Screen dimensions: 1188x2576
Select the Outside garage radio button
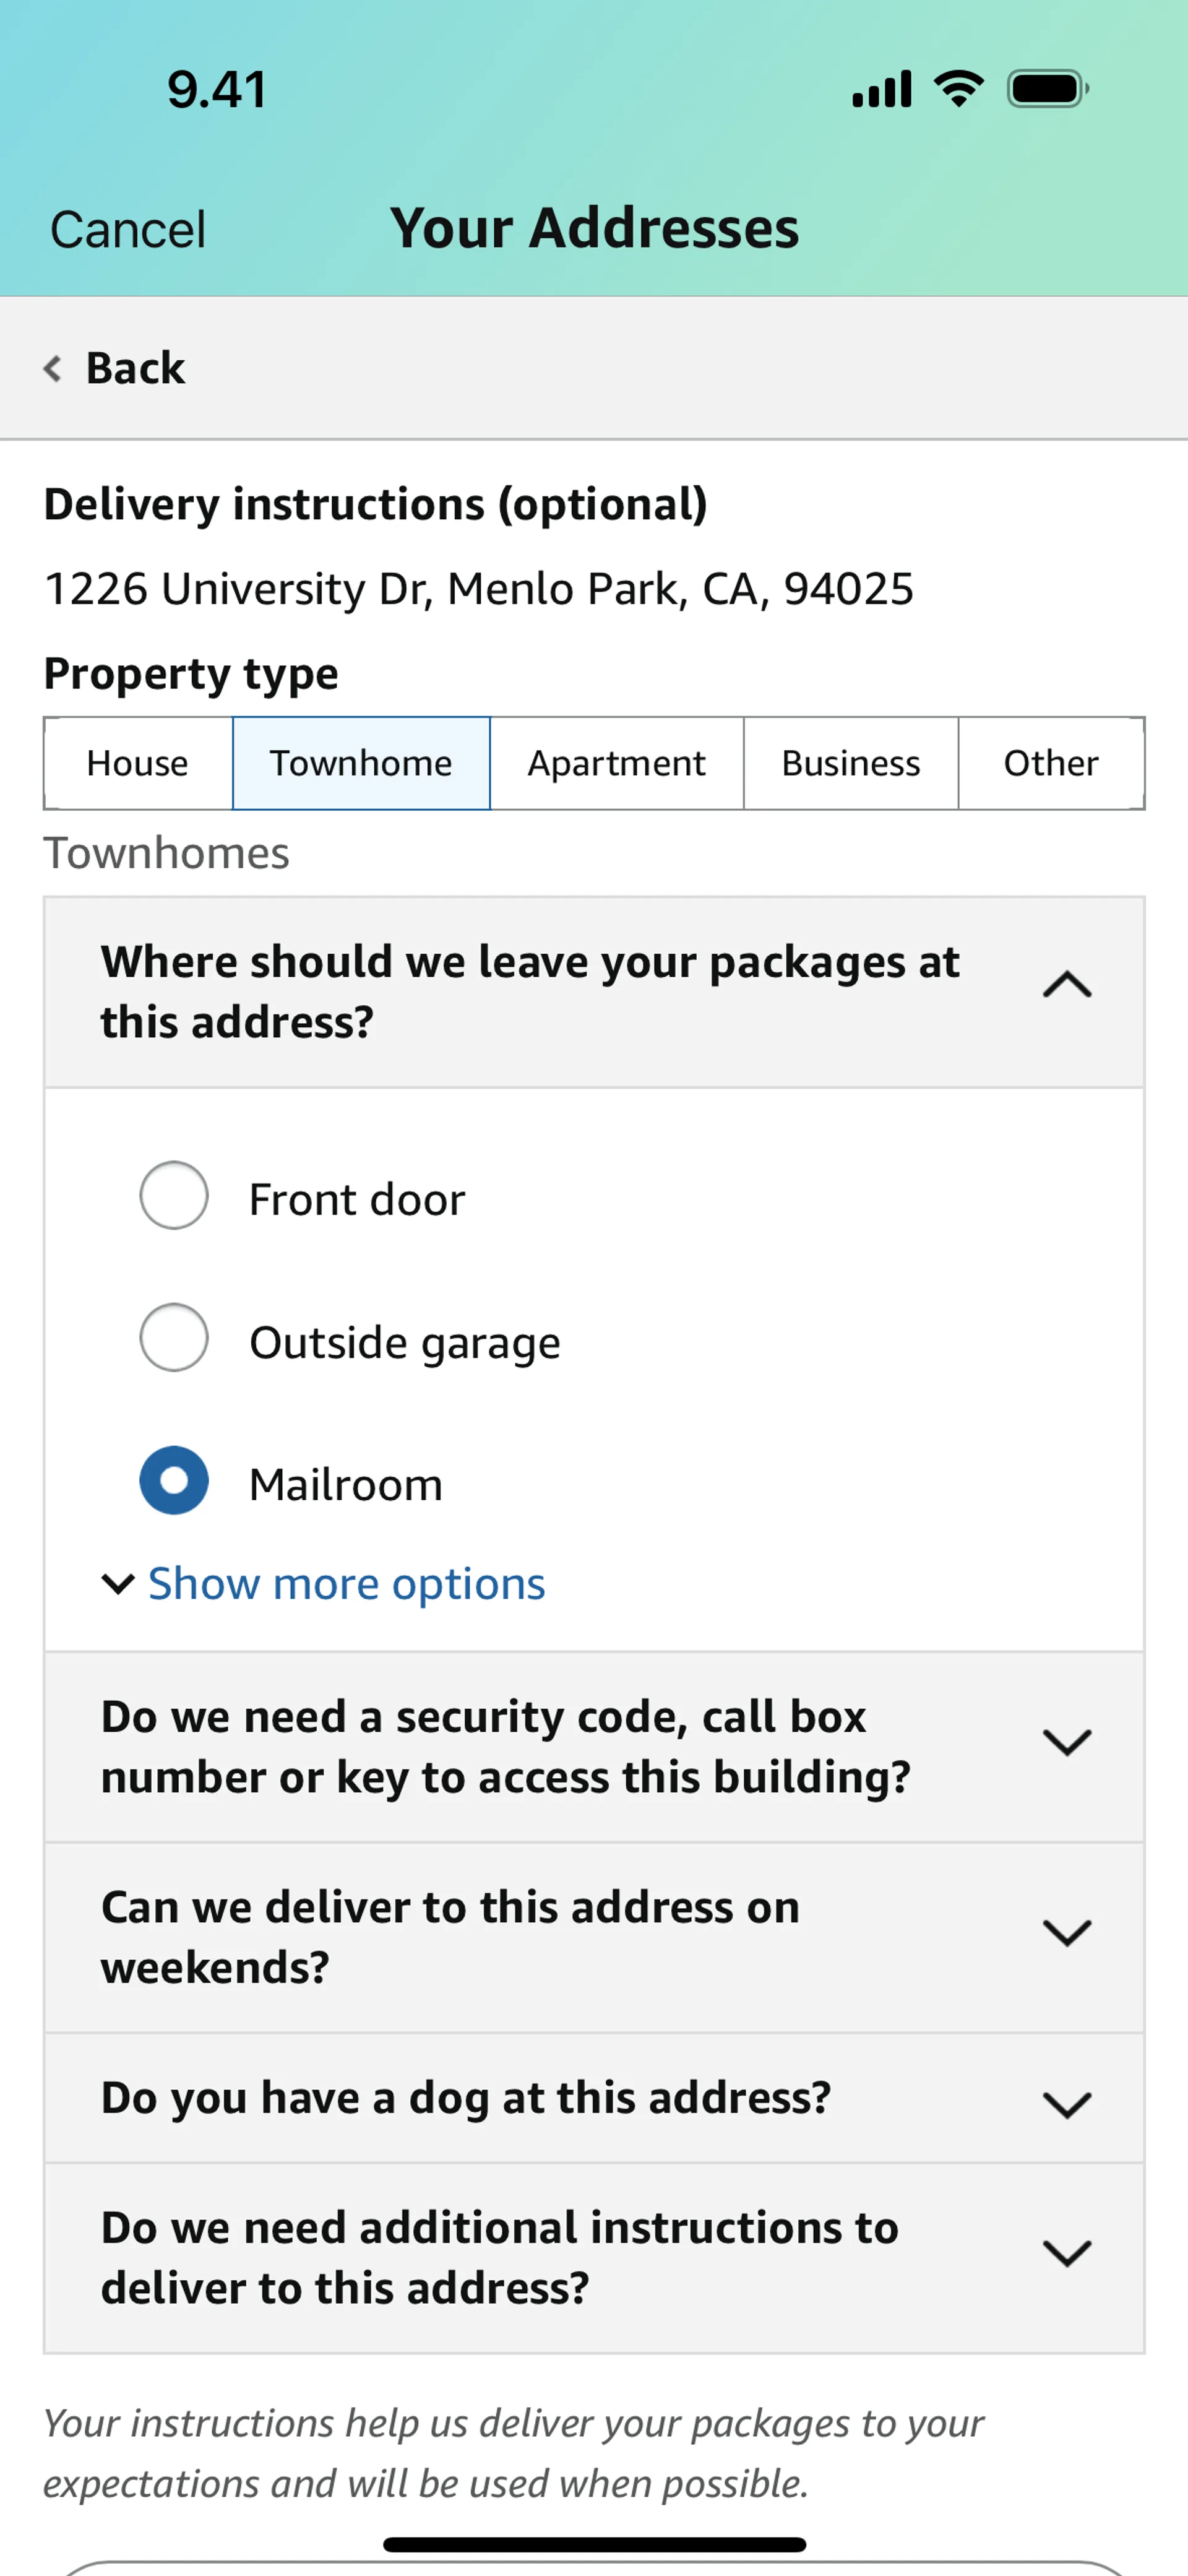[174, 1337]
